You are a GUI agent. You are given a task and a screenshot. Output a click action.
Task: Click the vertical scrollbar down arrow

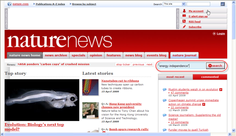coord(234,130)
